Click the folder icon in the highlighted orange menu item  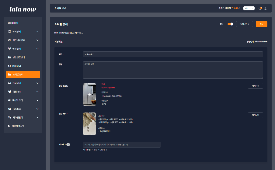tap(10, 75)
